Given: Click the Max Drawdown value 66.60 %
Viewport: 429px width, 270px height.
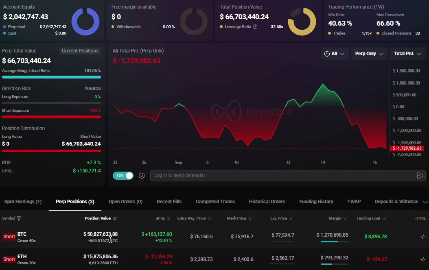Looking at the screenshot, I should tap(388, 24).
